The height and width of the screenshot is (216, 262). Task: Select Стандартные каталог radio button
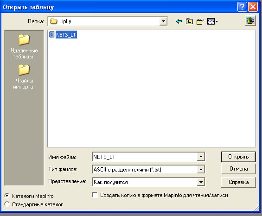(7, 204)
